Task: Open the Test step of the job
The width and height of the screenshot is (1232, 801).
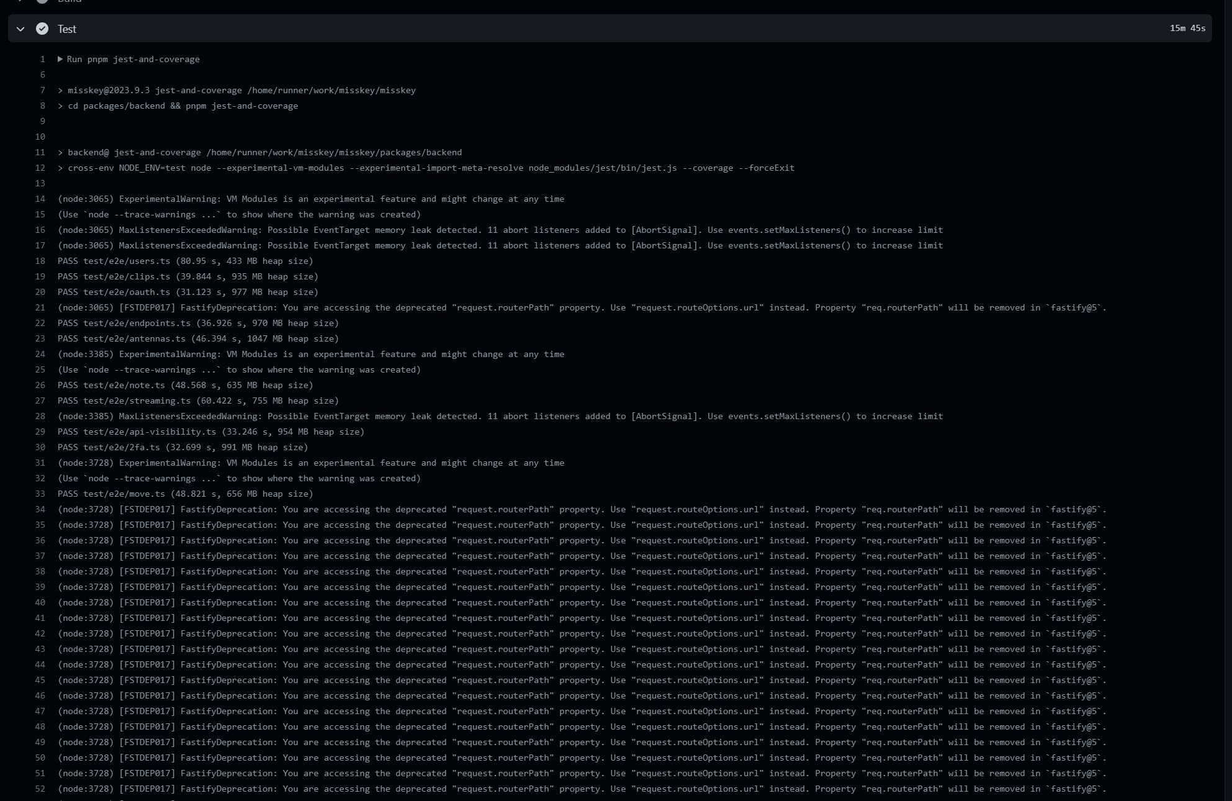Action: tap(66, 29)
